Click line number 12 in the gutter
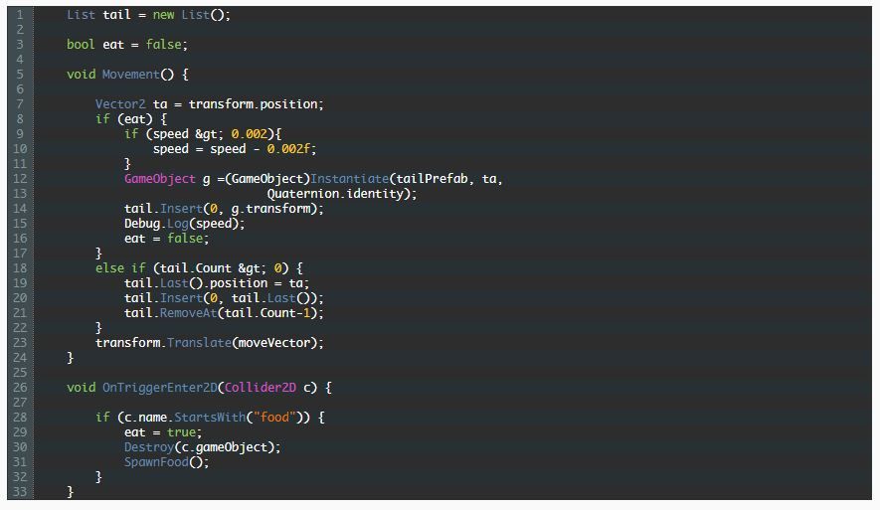The height and width of the screenshot is (510, 880). 19,179
